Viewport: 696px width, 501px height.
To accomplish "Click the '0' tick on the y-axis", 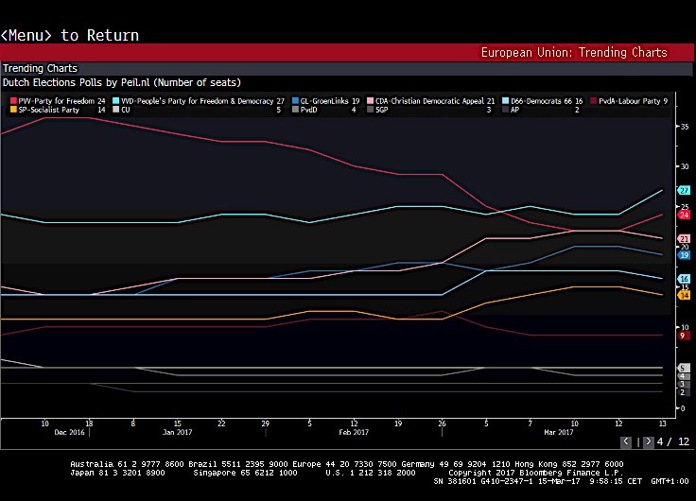I will click(683, 408).
